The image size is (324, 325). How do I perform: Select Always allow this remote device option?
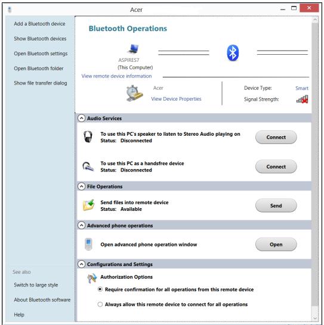[100, 304]
